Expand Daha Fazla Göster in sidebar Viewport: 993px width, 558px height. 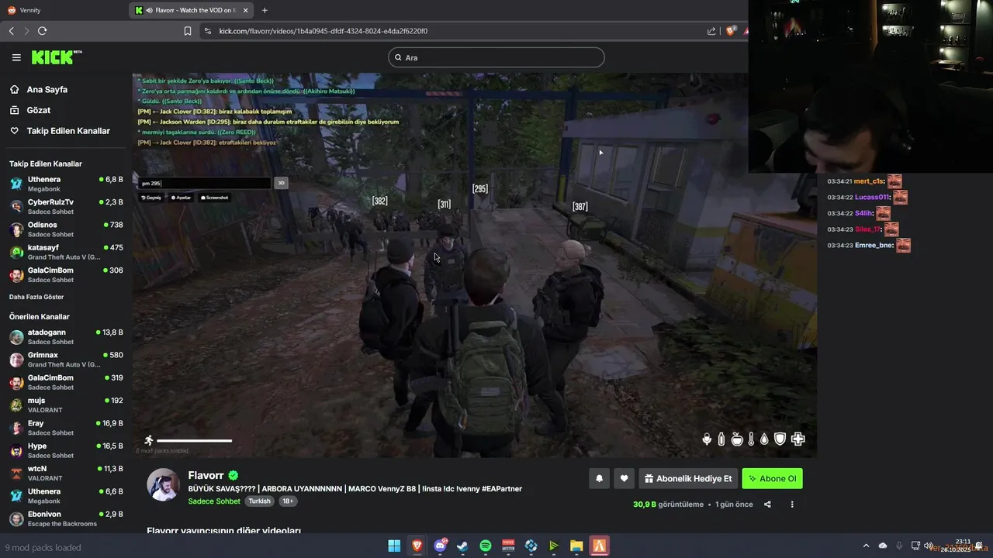36,297
